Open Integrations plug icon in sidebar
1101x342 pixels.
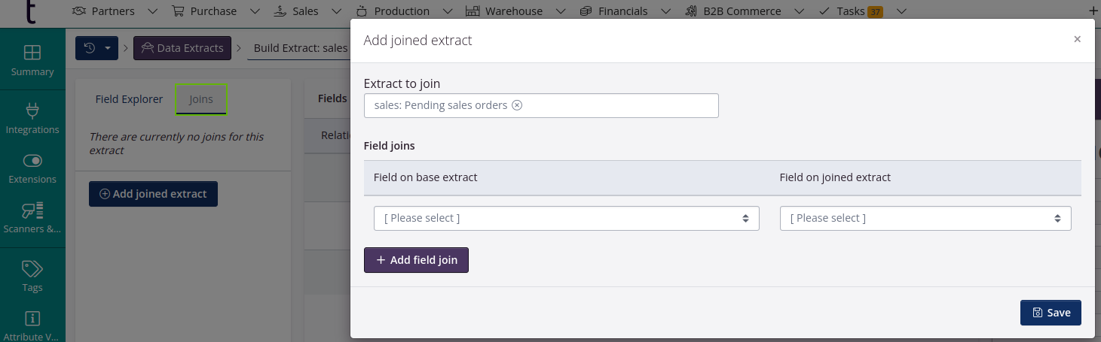32,112
